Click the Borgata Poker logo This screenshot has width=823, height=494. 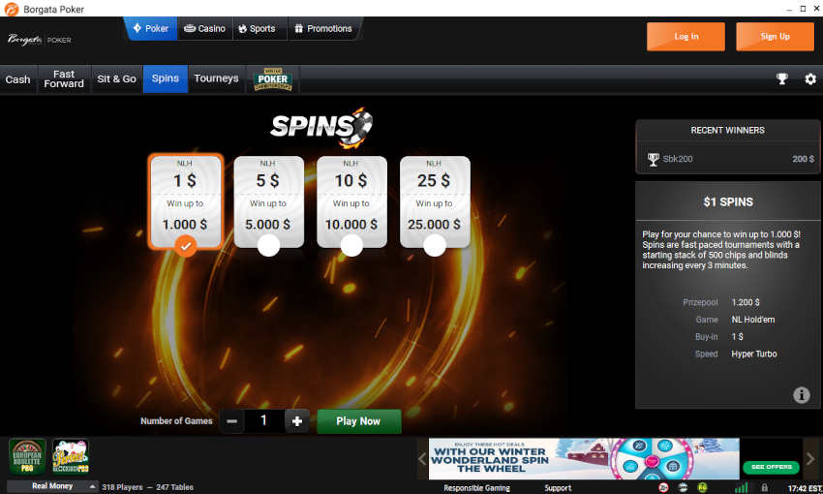[x=40, y=40]
